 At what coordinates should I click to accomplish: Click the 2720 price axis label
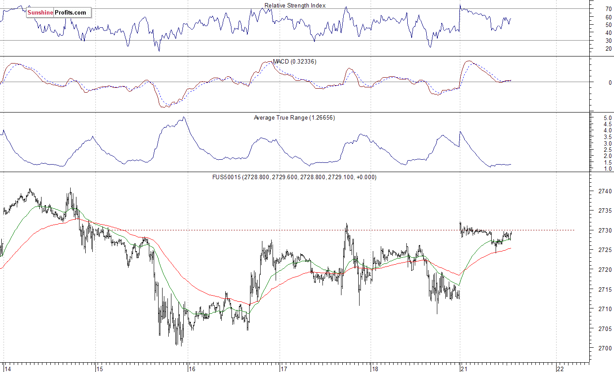[x=605, y=270]
